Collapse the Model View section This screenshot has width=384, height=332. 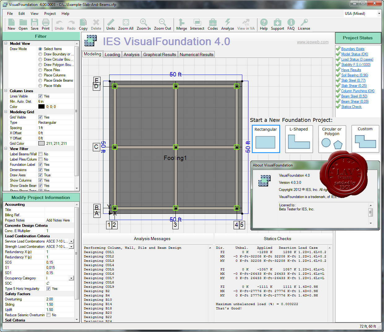(x=6, y=44)
